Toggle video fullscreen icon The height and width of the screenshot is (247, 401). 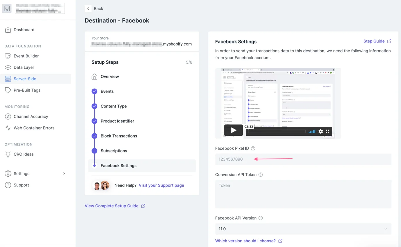click(x=328, y=131)
